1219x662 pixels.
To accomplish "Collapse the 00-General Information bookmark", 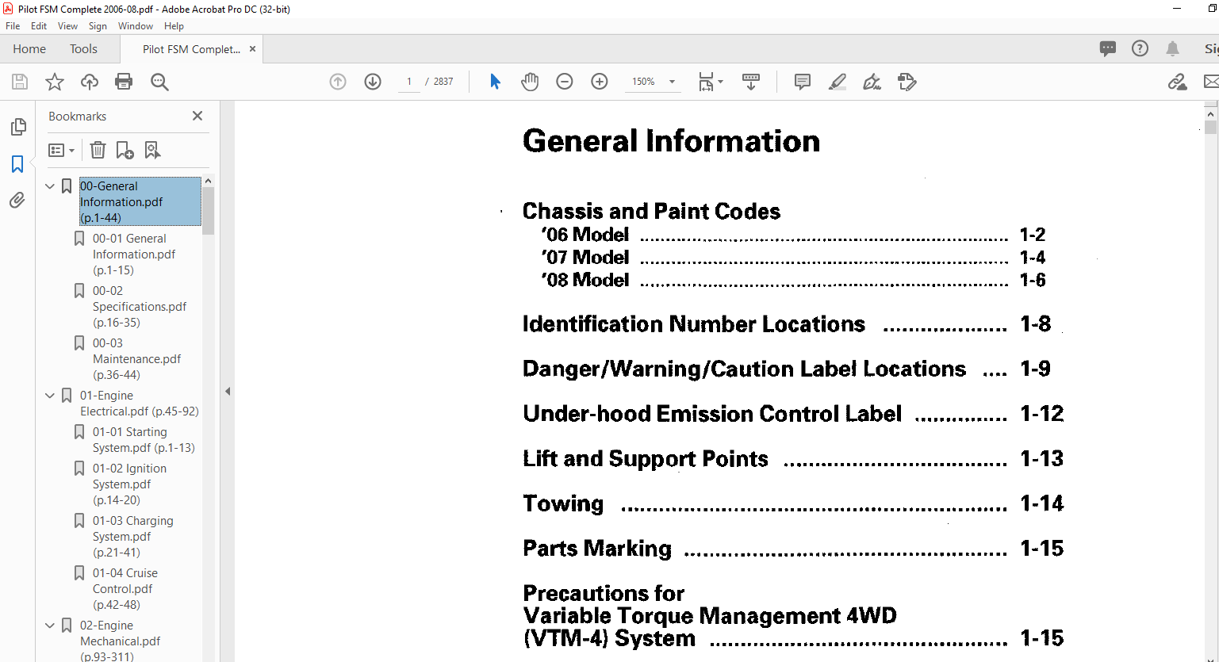I will pos(50,186).
